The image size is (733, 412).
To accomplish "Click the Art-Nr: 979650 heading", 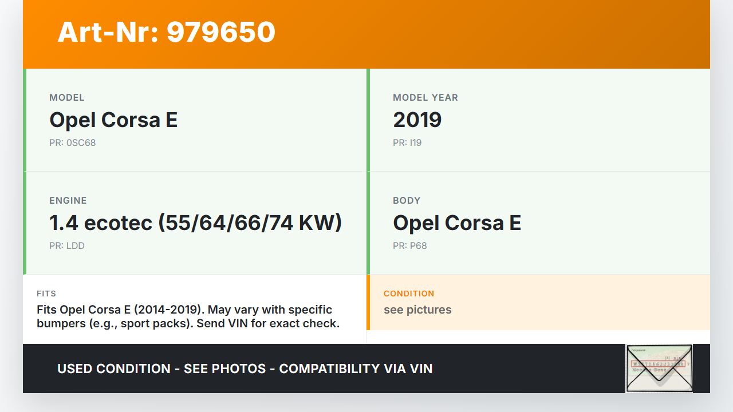I will 166,32.
